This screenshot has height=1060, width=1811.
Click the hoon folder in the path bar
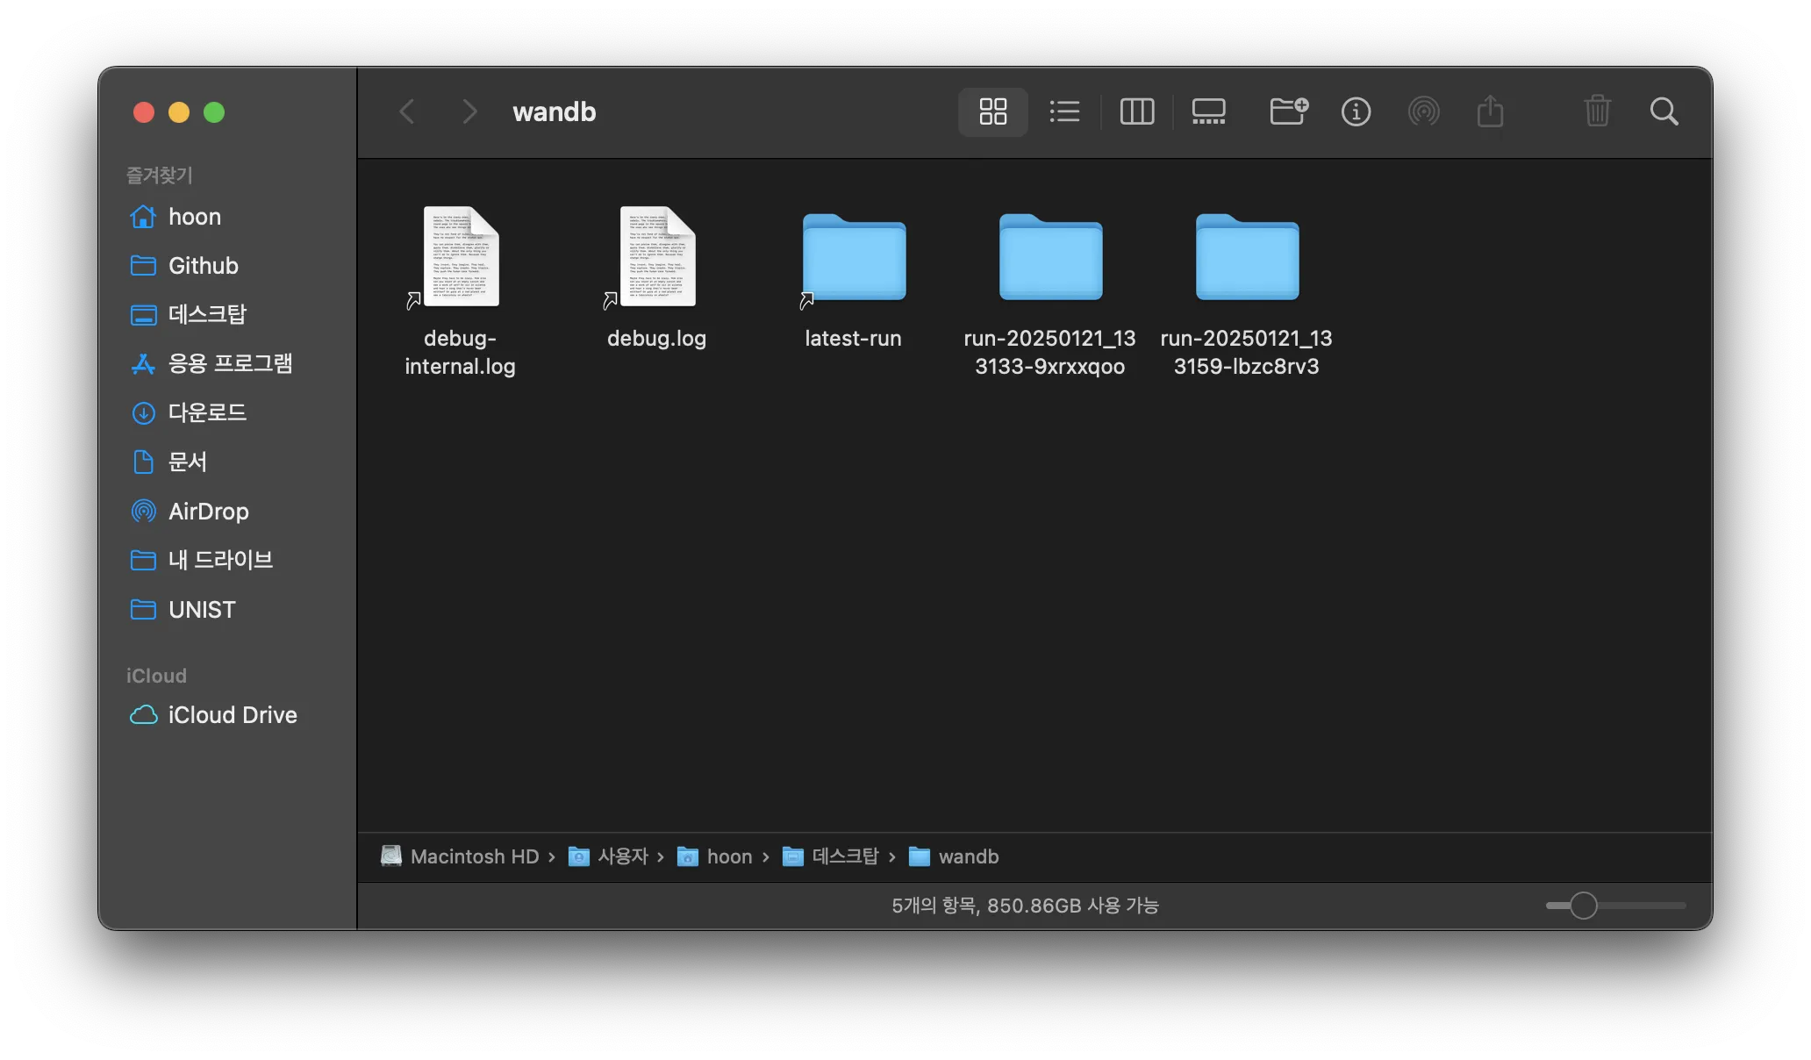coord(728,856)
